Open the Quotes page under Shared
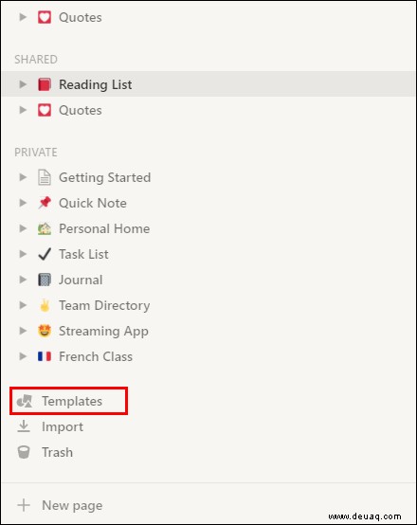The image size is (417, 525). coord(81,110)
